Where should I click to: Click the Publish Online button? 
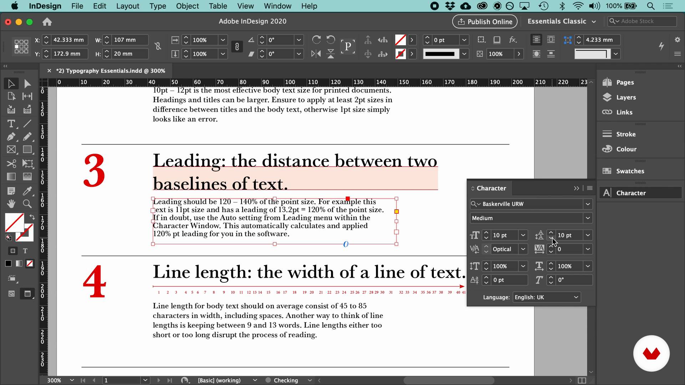484,21
